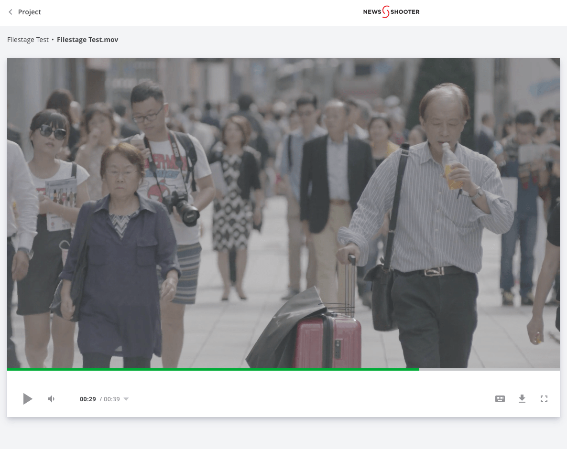Go back to Project

coord(29,12)
